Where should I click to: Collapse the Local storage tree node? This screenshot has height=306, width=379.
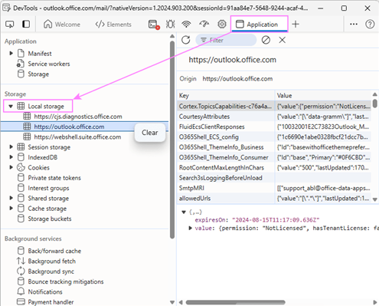[11, 107]
